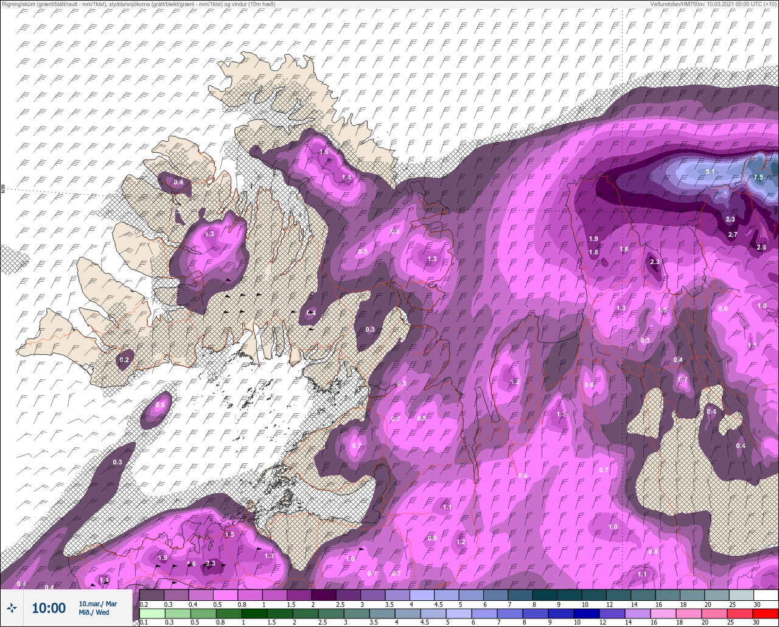Click the date label 10.mar./ Mar
The height and width of the screenshot is (627, 779).
click(x=97, y=604)
